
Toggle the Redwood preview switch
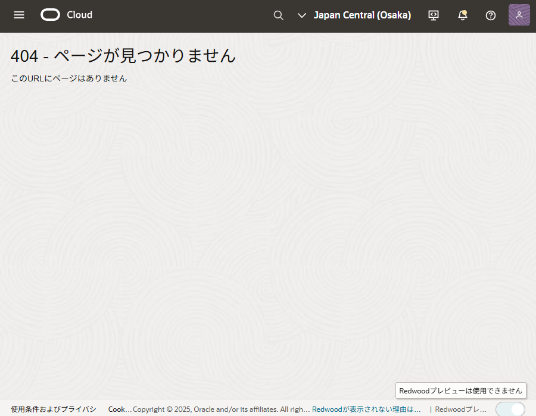tap(511, 409)
